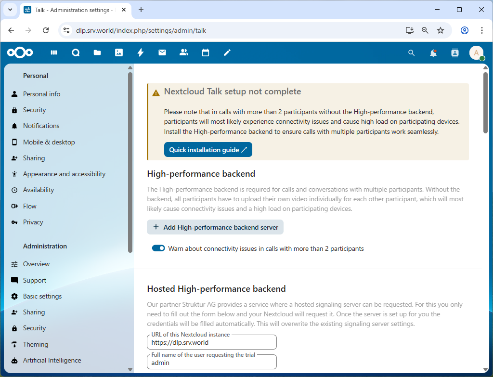Open the Mail app icon
This screenshot has height=377, width=493.
pos(162,53)
